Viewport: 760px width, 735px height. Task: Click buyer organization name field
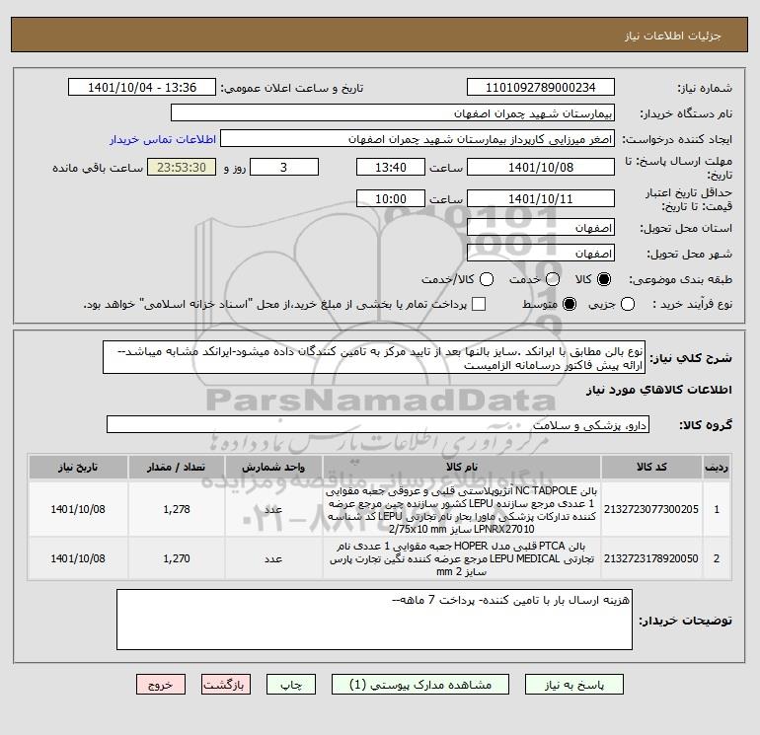[393, 112]
